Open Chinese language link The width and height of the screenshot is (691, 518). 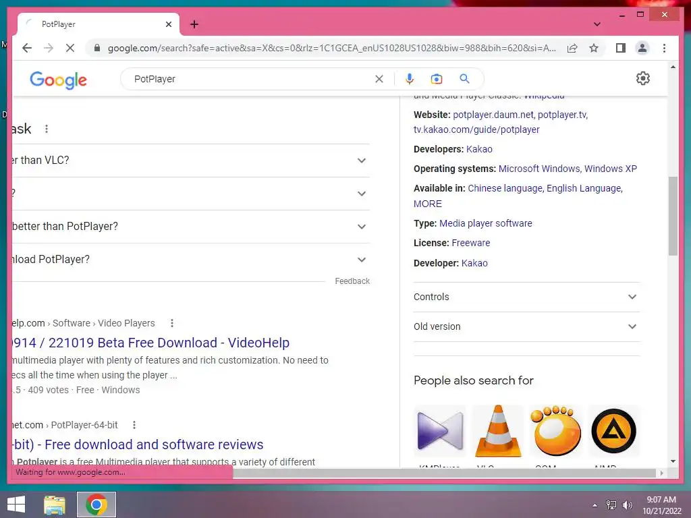505,189
